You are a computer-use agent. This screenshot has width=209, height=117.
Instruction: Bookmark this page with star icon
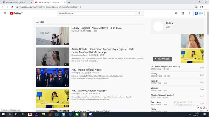point(196,7)
